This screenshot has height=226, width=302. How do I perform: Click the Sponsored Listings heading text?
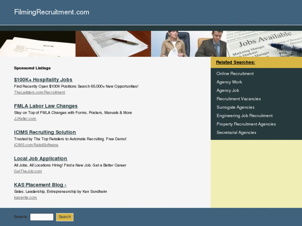pos(32,68)
